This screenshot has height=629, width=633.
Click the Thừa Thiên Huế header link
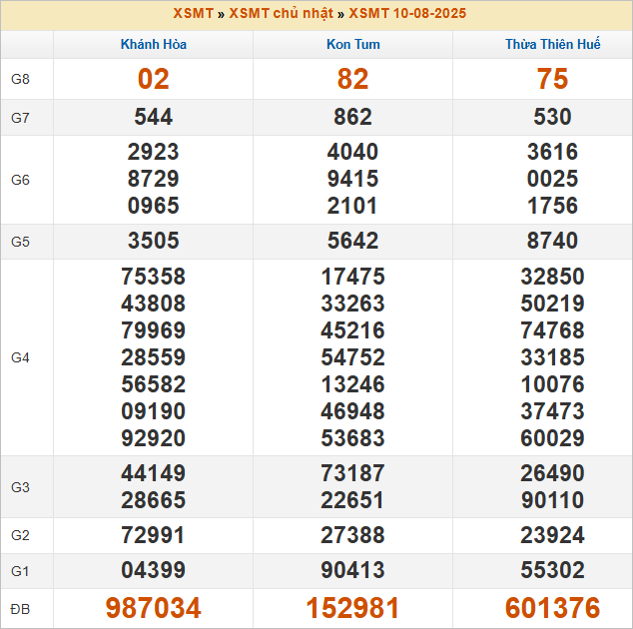(552, 45)
